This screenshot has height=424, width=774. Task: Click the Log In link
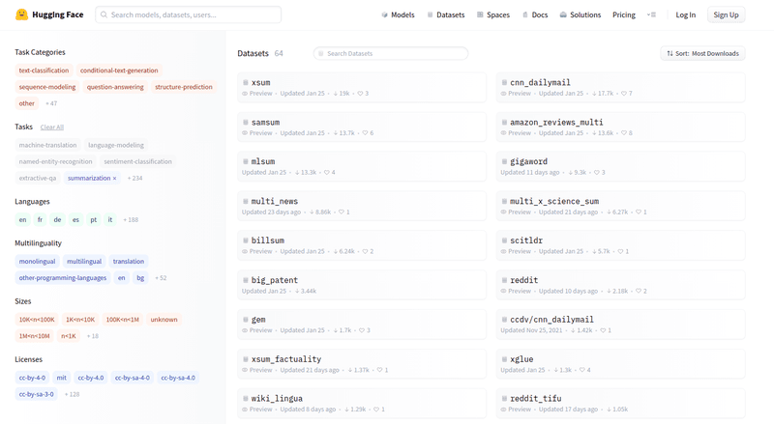(x=685, y=14)
